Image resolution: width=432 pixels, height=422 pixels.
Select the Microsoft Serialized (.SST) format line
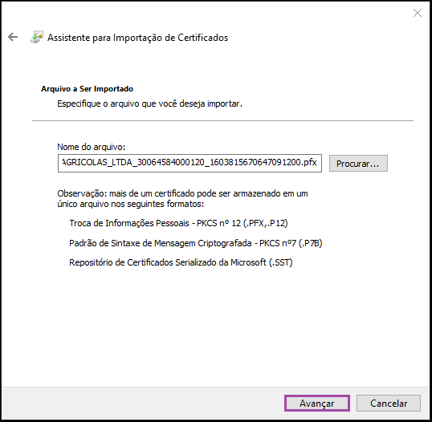coord(181,262)
